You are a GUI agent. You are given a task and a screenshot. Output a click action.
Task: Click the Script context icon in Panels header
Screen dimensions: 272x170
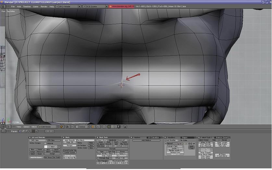23,131
